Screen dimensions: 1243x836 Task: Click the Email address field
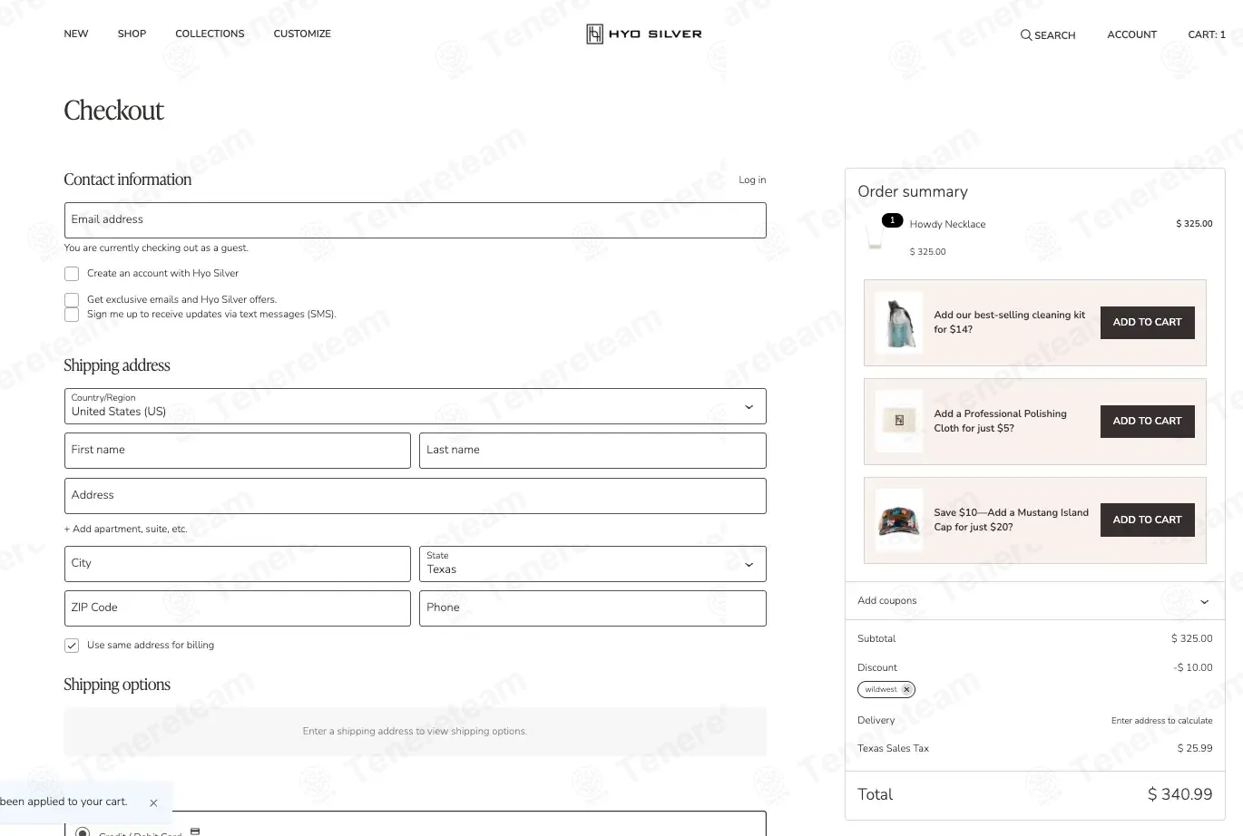416,220
